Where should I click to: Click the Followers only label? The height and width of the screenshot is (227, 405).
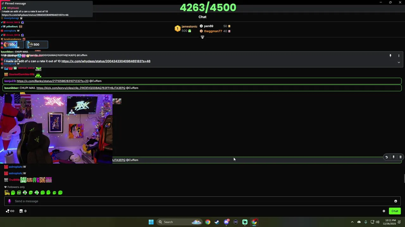tap(16, 187)
